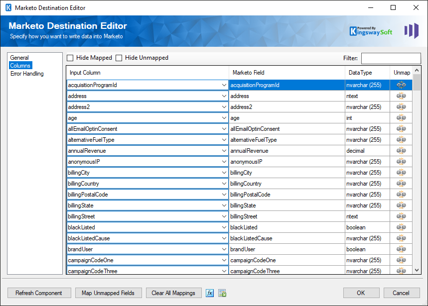Select the Columns page
This screenshot has width=428, height=306.
pyautogui.click(x=20, y=65)
